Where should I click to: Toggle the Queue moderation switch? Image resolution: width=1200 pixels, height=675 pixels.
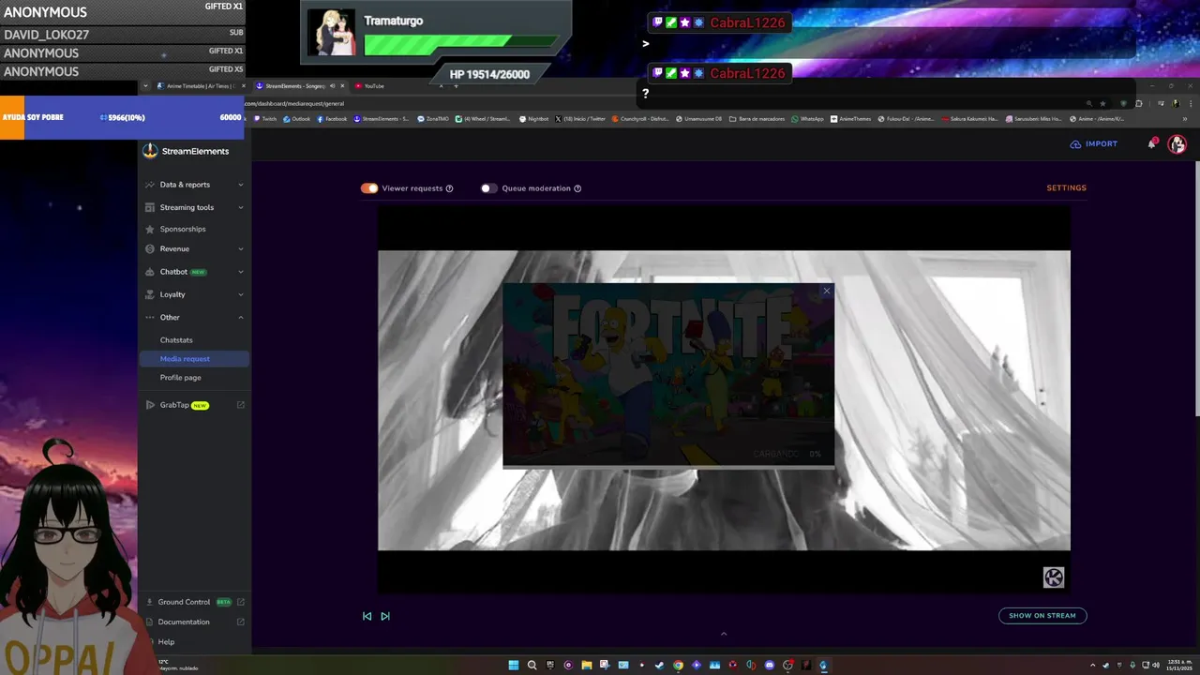[x=488, y=188]
